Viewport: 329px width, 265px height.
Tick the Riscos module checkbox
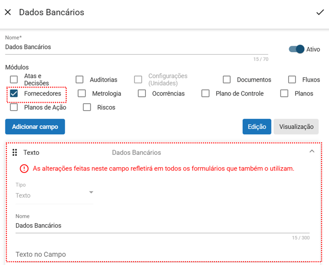87,107
